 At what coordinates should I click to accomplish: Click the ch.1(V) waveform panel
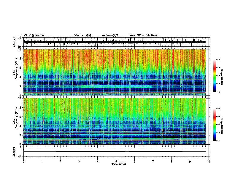point(117,42)
